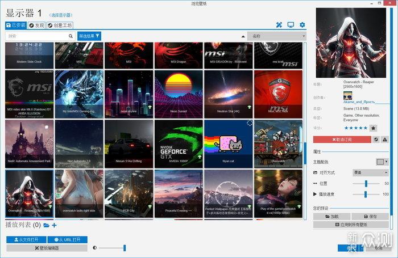398x258 pixels.
Task: Open the wallpaper editor tools icon
Action: click(x=279, y=25)
